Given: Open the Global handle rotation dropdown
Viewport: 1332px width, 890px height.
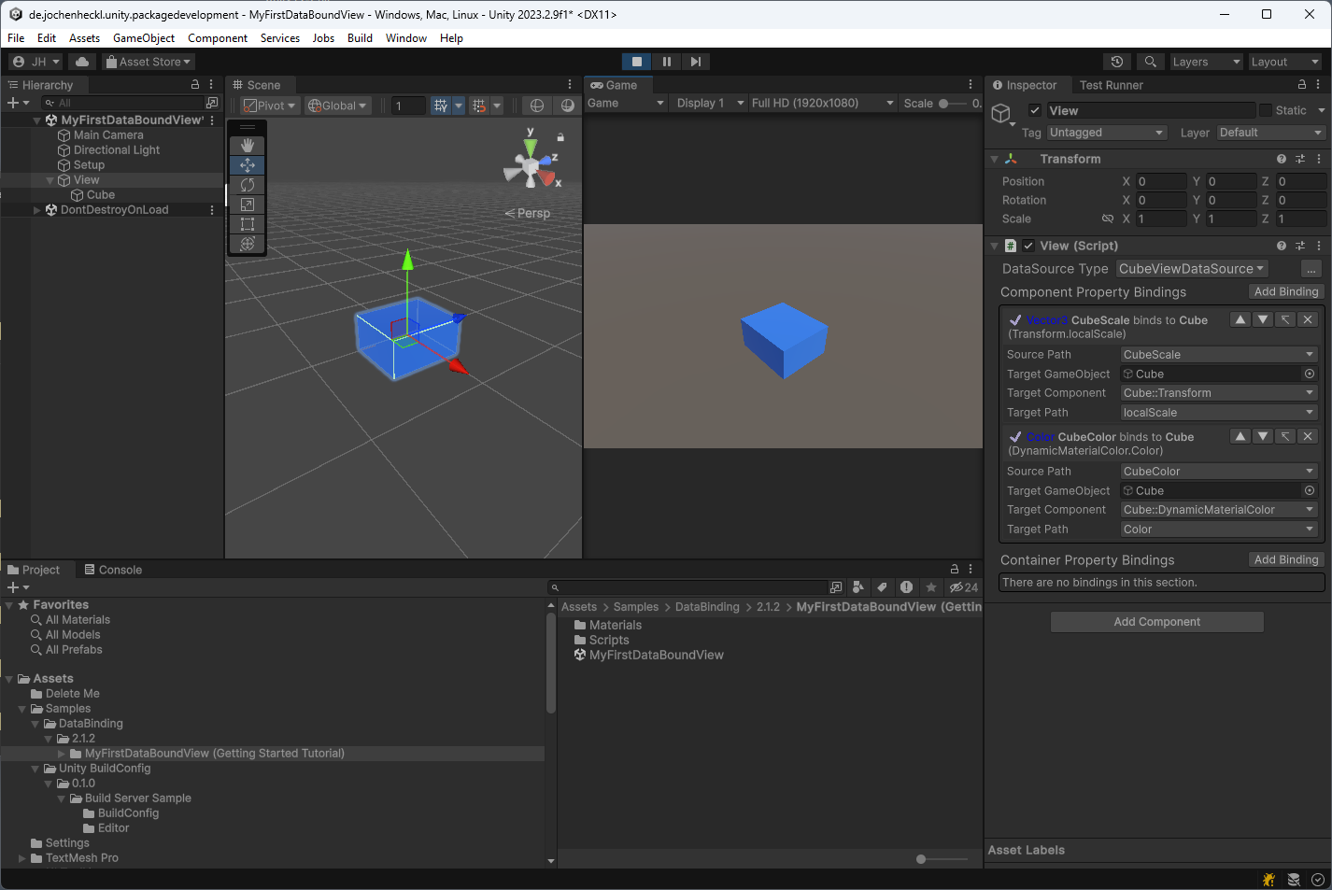Looking at the screenshot, I should click(338, 106).
